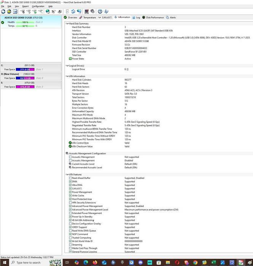Switch to the Disk Performance tab
The height and width of the screenshot is (266, 253).
153,17
